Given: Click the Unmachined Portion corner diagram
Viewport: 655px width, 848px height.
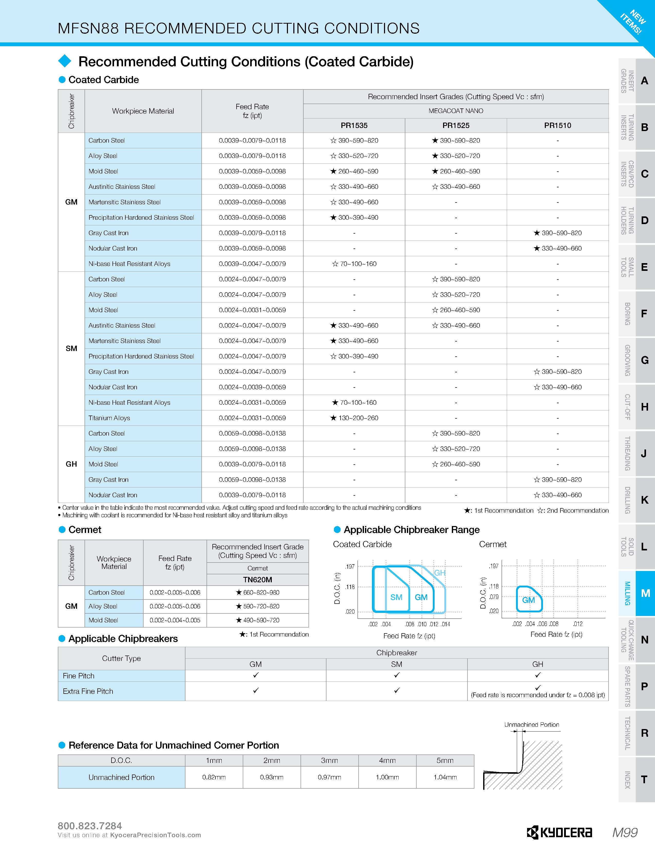Looking at the screenshot, I should [x=522, y=756].
